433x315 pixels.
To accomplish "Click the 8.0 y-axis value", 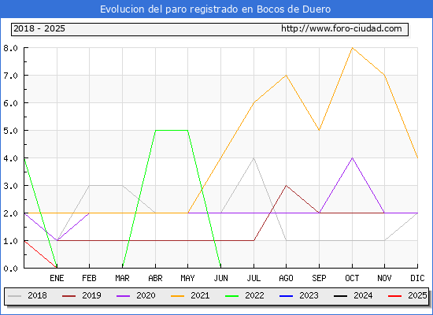I will [x=10, y=48].
